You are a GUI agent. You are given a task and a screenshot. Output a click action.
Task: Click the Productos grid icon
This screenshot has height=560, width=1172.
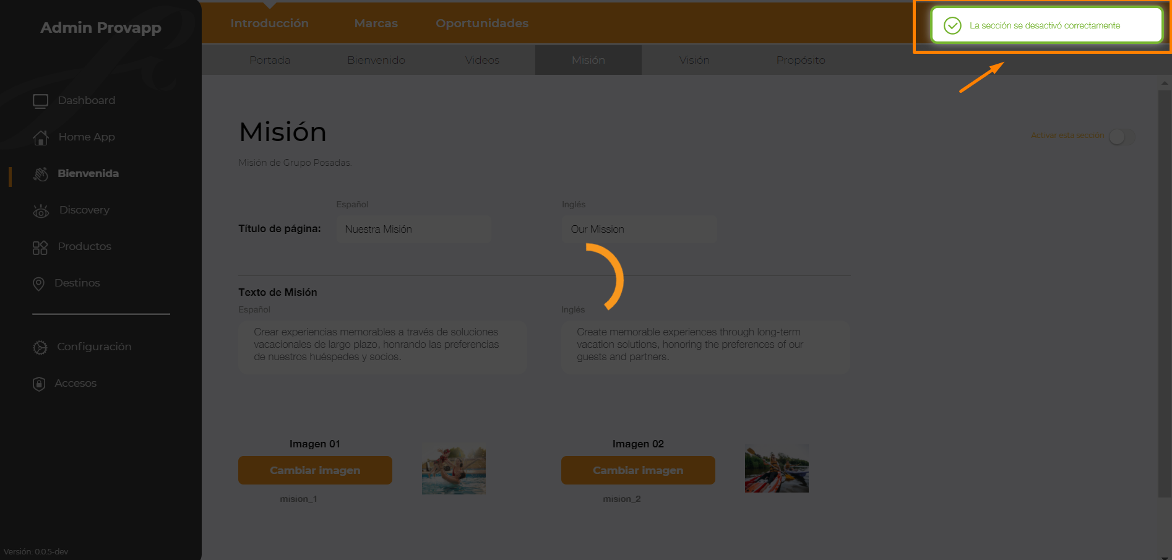(40, 248)
